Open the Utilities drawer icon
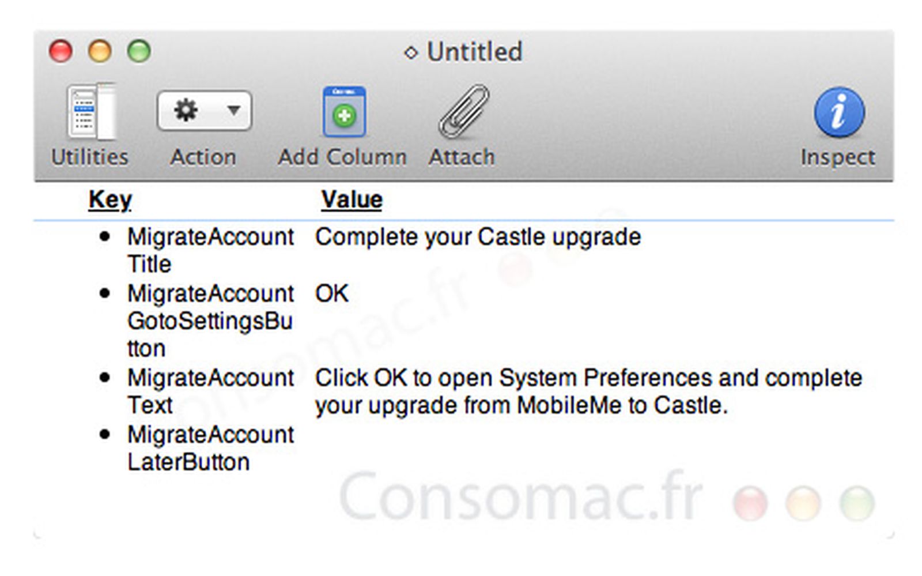 (x=91, y=111)
